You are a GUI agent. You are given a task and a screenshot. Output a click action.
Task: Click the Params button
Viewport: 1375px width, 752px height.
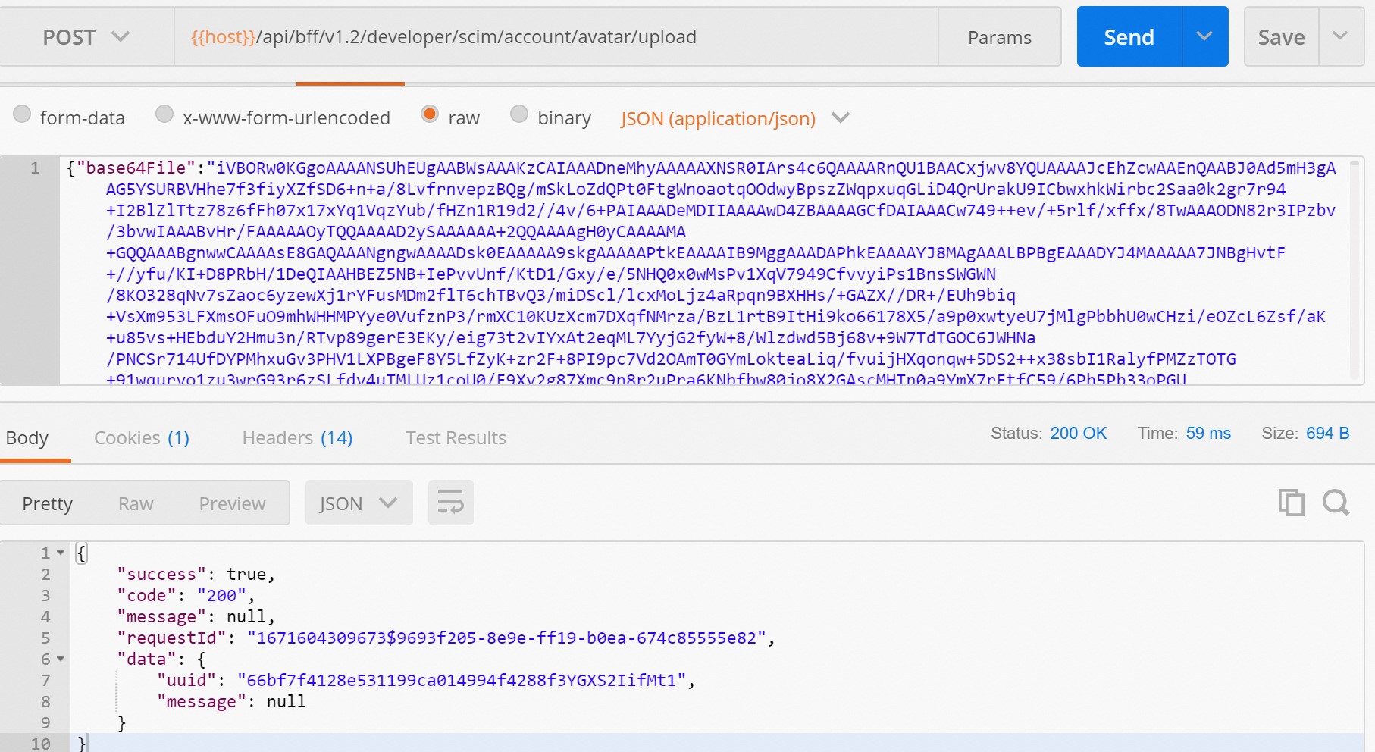[999, 37]
